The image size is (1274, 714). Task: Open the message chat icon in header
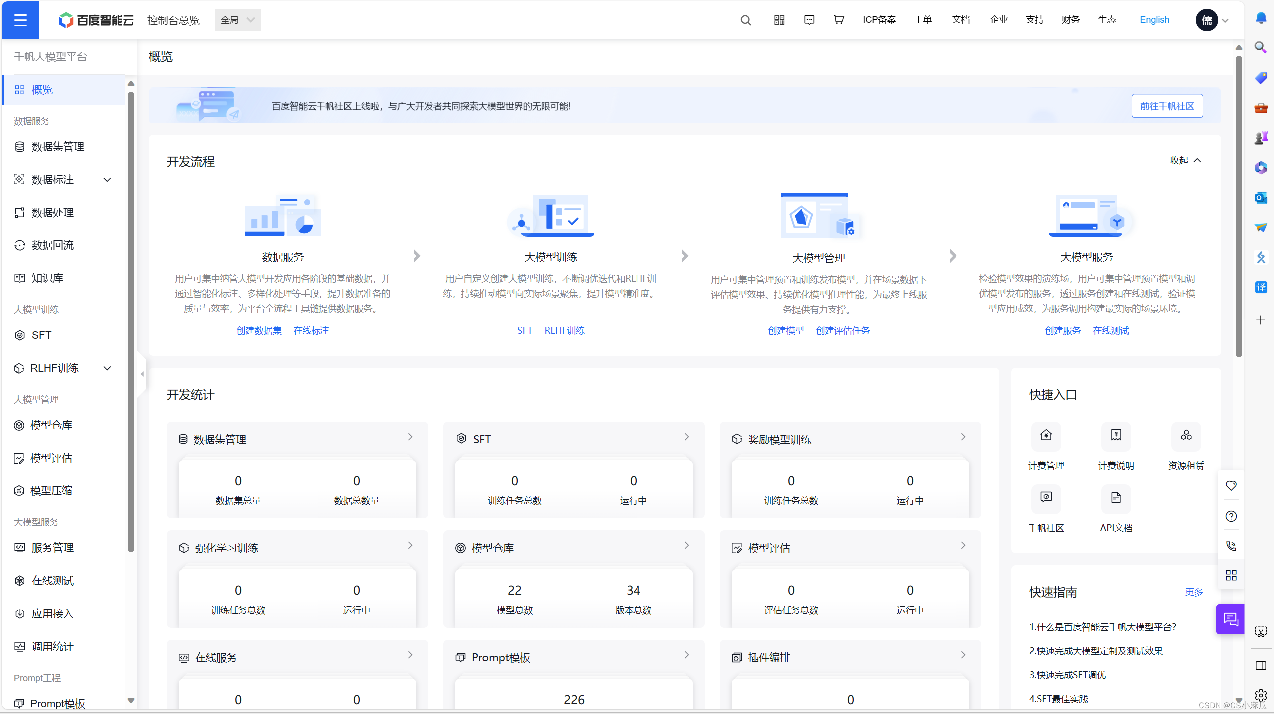coord(809,20)
